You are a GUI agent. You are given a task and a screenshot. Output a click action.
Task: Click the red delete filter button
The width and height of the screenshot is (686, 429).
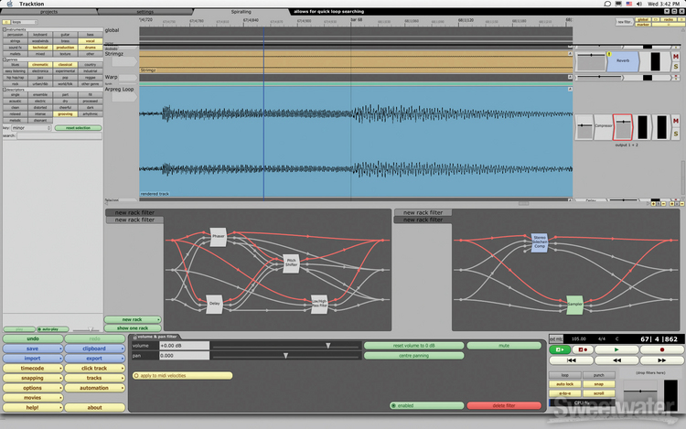(x=504, y=406)
